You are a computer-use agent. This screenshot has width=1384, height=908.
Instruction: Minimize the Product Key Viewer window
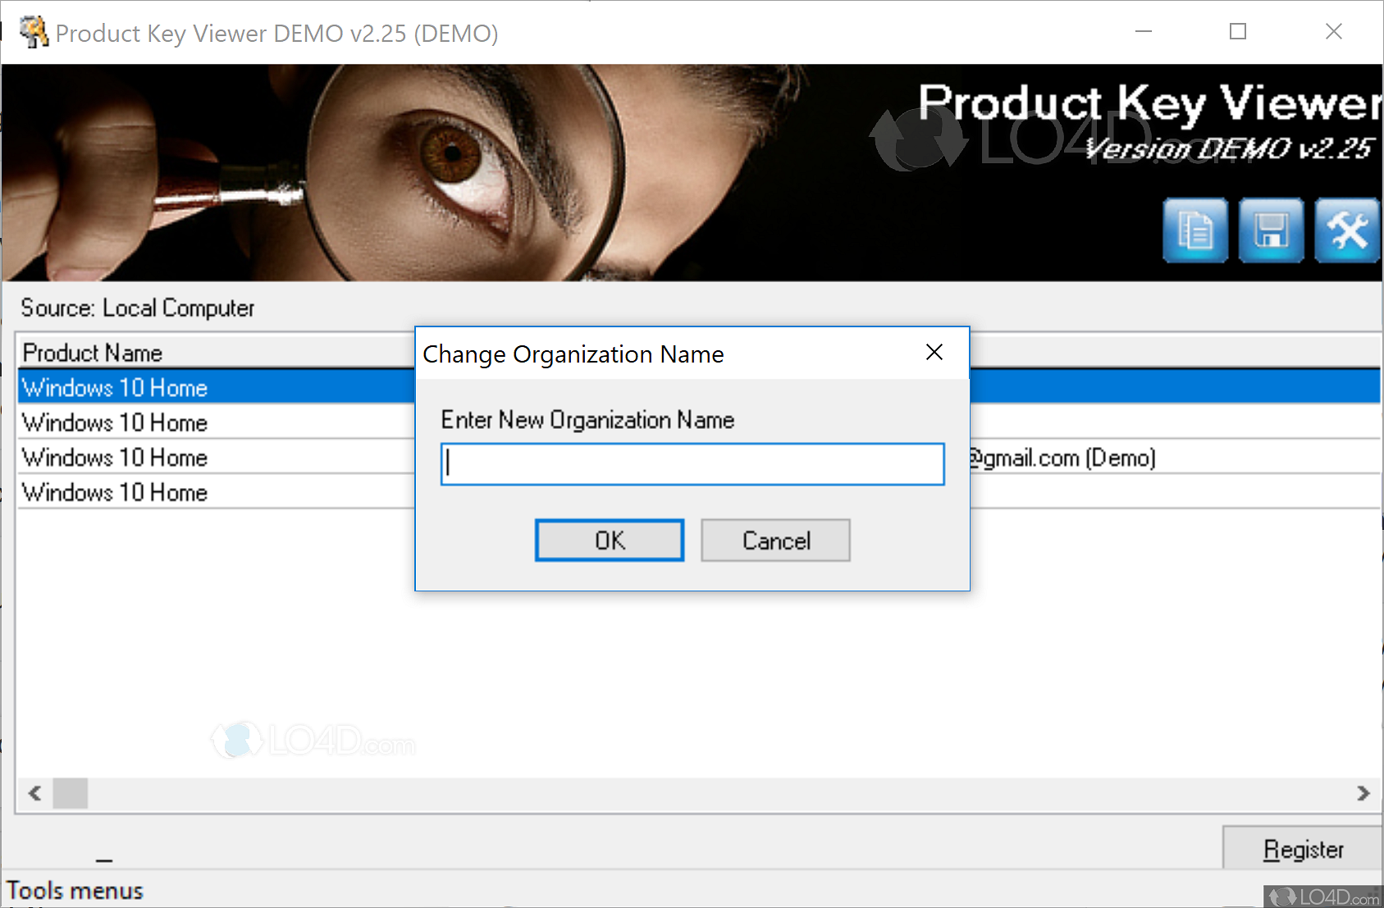click(1144, 32)
